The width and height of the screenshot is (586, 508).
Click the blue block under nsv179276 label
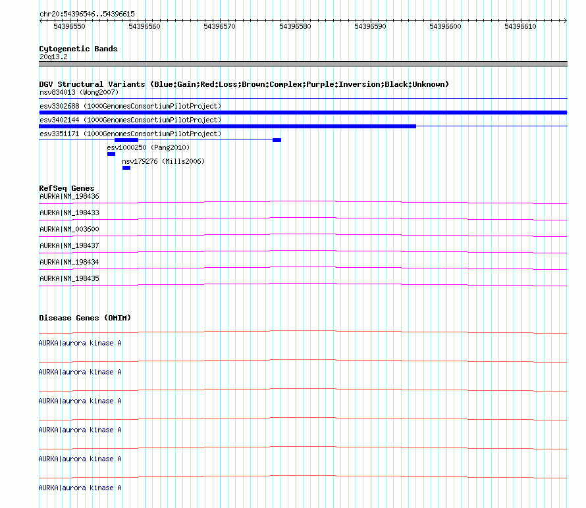[126, 168]
